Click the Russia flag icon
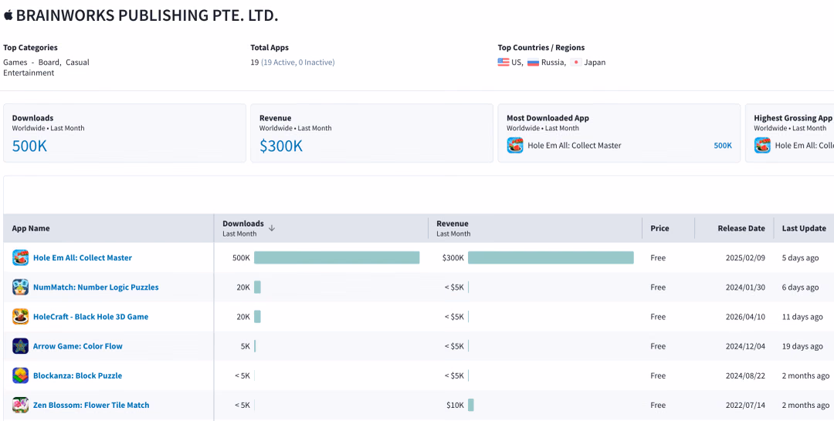The height and width of the screenshot is (421, 834). (x=533, y=62)
